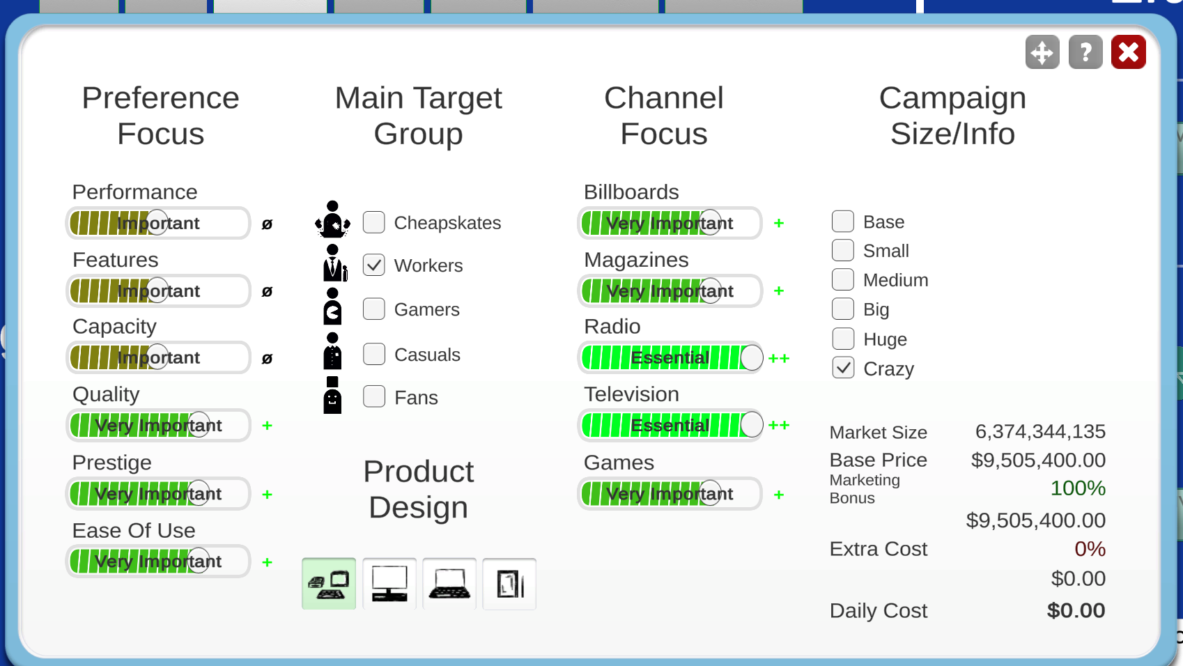This screenshot has width=1183, height=666.
Task: Select the Fans target group checkbox
Action: 374,396
